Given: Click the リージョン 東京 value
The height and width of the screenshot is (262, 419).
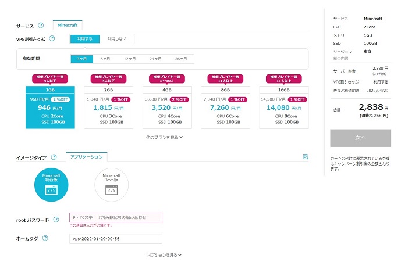Looking at the screenshot, I should click(367, 52).
